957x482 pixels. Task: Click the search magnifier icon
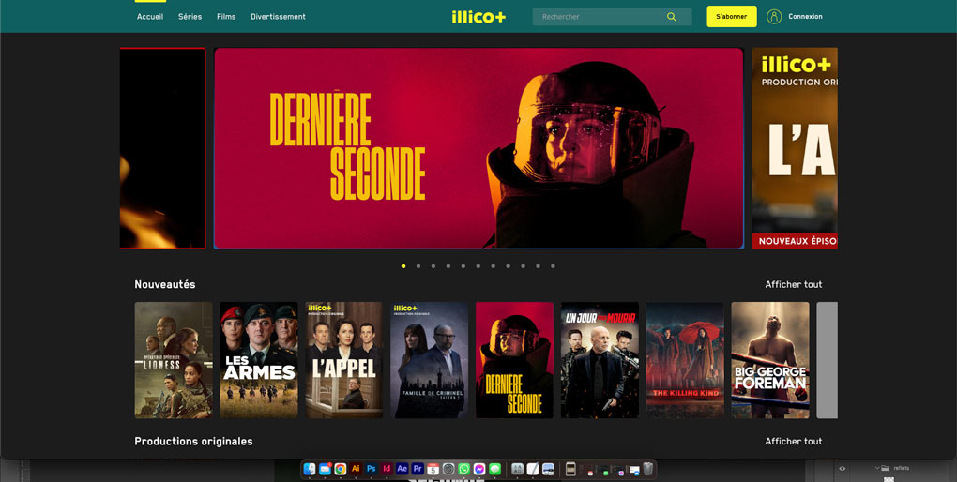click(x=672, y=17)
